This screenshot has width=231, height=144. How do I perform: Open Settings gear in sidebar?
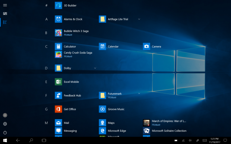[x=5, y=124]
